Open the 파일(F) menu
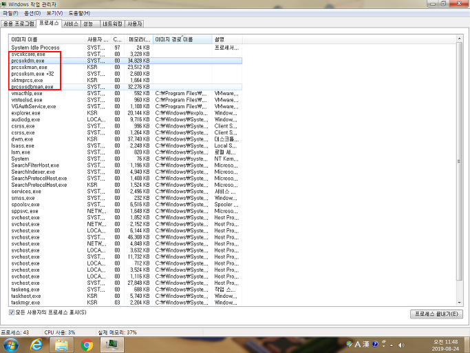 click(x=10, y=13)
